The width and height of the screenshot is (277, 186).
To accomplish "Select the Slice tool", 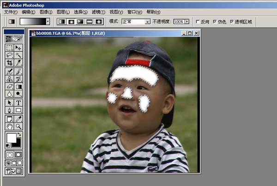I will pos(18,63).
